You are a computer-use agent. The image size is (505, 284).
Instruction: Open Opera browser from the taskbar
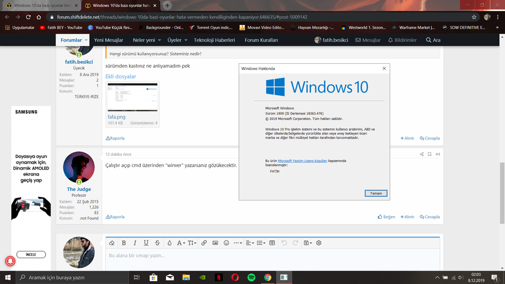click(x=235, y=277)
